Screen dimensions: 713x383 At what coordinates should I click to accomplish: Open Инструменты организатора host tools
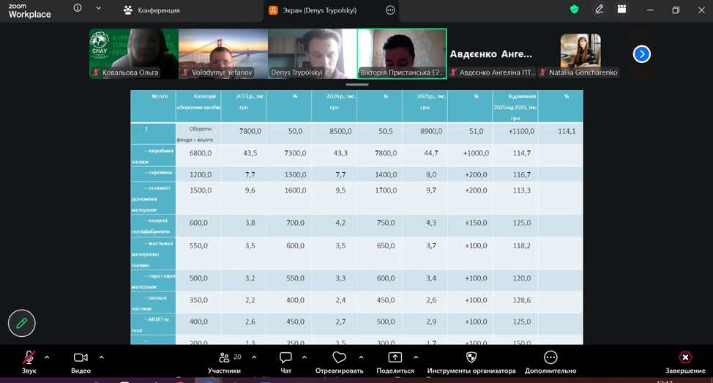point(471,358)
